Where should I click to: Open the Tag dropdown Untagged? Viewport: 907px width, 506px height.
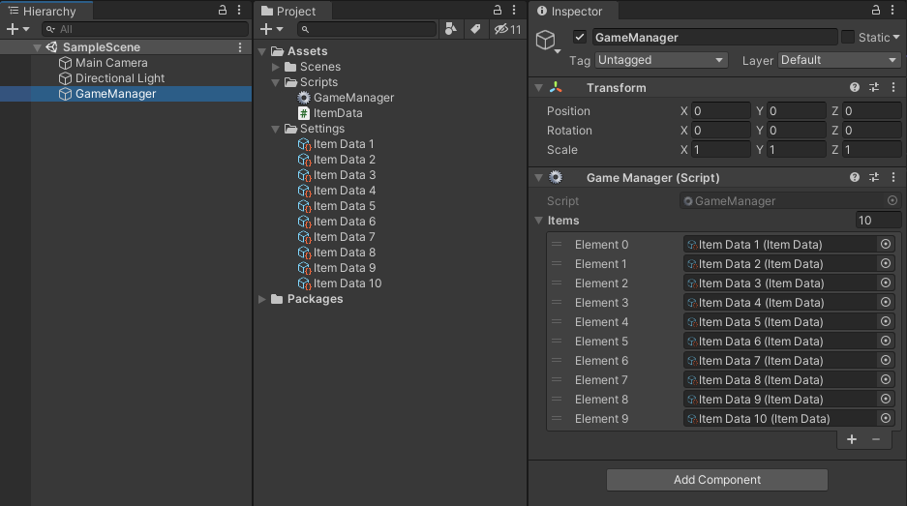click(660, 60)
